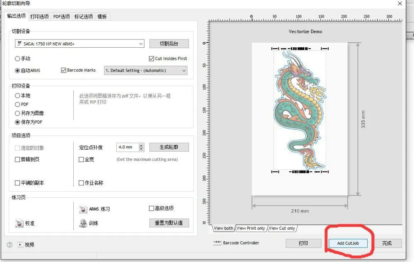The image size is (414, 262).
Task: Switch to the print options (打印选项) tab
Action: (39, 17)
